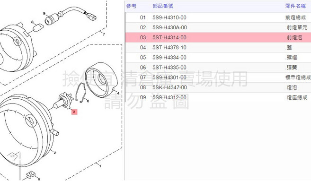
Task: Click part name 螺帽
Action: [x=291, y=58]
